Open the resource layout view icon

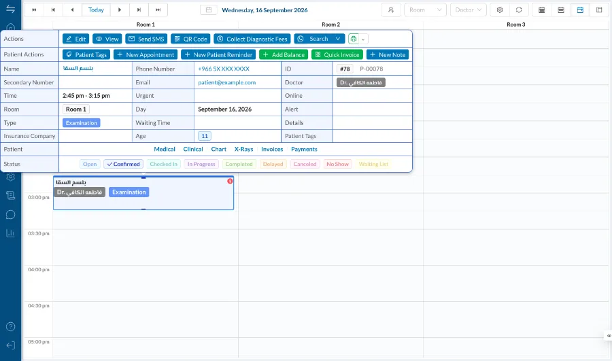point(599,10)
